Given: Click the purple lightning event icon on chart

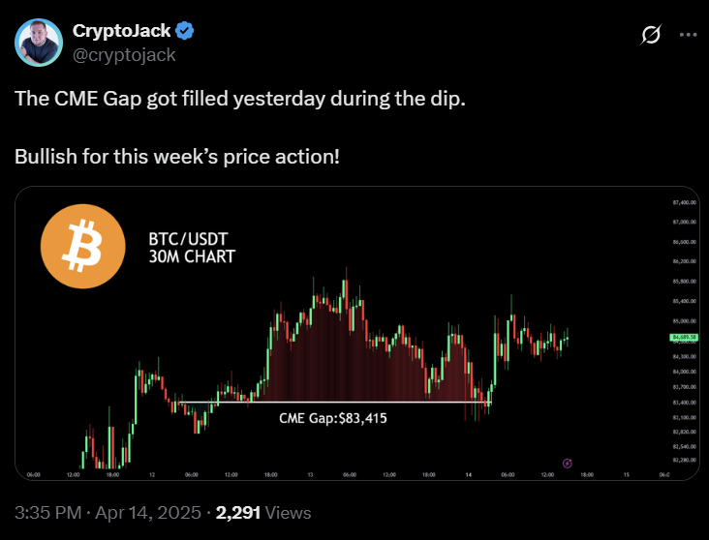Looking at the screenshot, I should coord(567,464).
